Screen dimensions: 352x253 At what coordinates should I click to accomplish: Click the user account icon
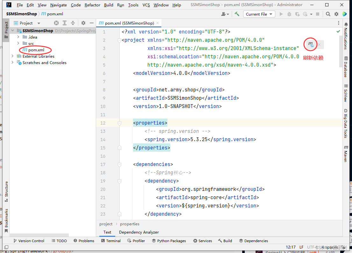click(225, 14)
